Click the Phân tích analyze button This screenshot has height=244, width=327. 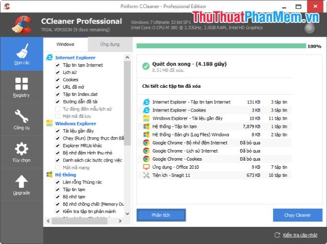tap(161, 215)
